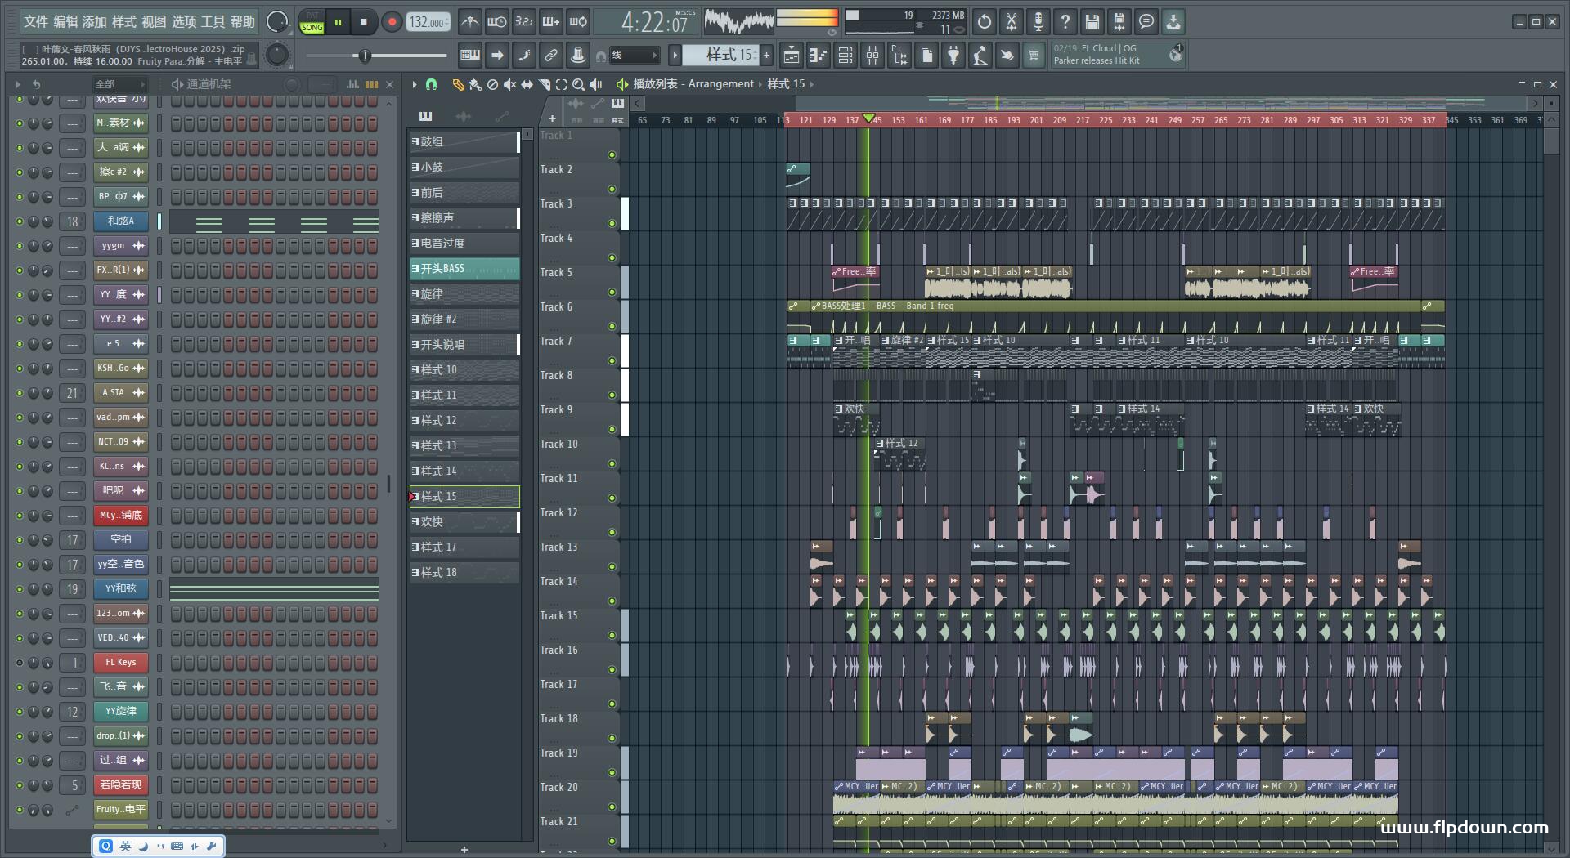Open the snap dropdown labeled 线
This screenshot has height=858, width=1570.
(634, 56)
